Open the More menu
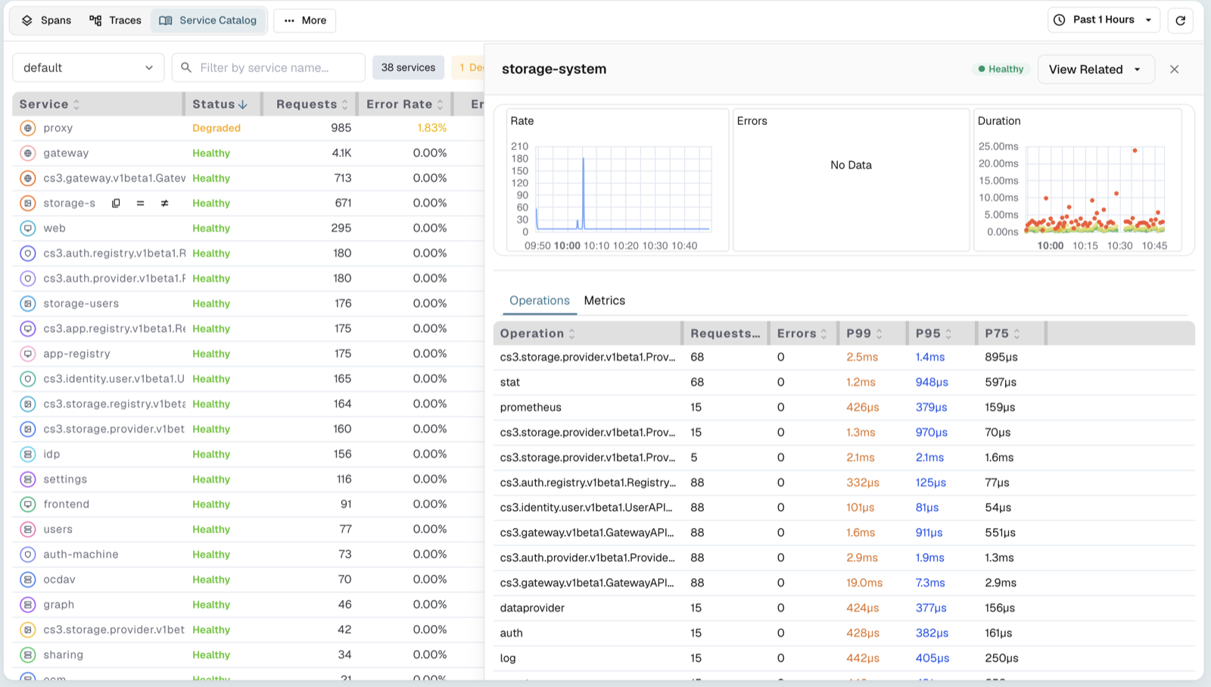 (305, 20)
